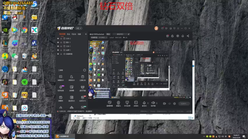Lock the 文本 2 layer
This screenshot has width=248, height=139.
point(61,38)
